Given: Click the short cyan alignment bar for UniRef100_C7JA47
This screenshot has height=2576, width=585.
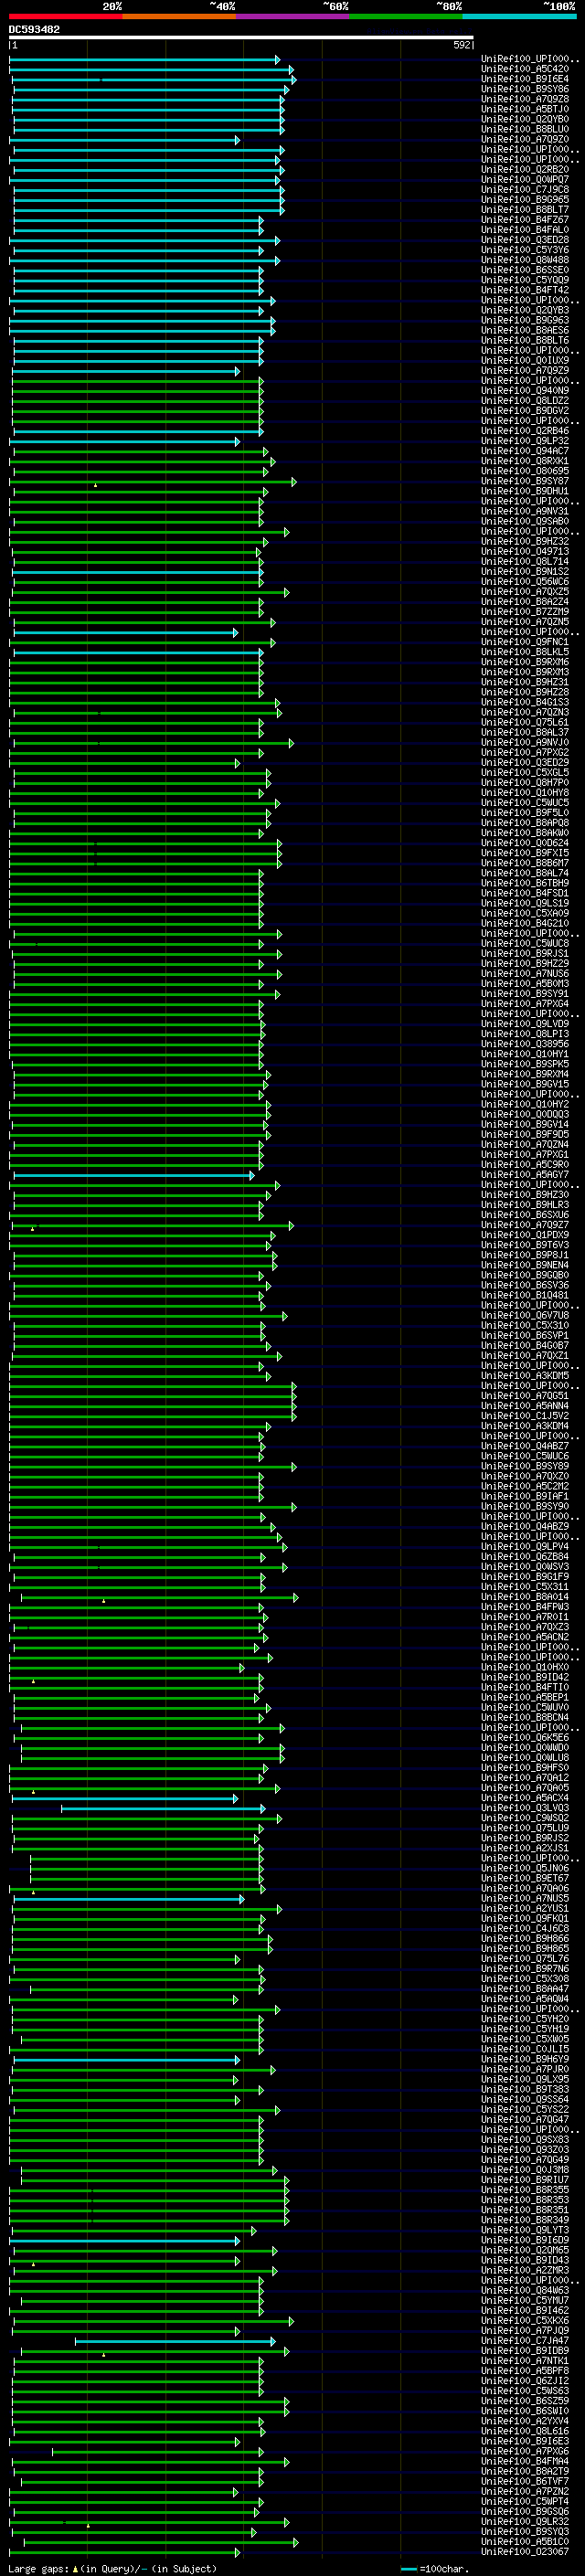Looking at the screenshot, I should (175, 2341).
